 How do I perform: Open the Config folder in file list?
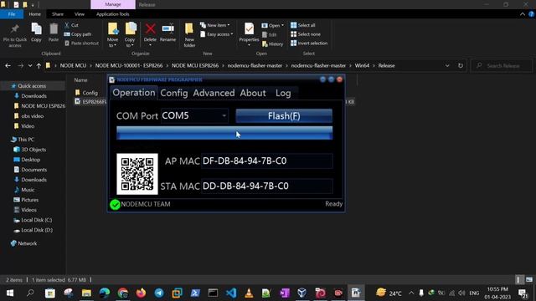click(90, 93)
